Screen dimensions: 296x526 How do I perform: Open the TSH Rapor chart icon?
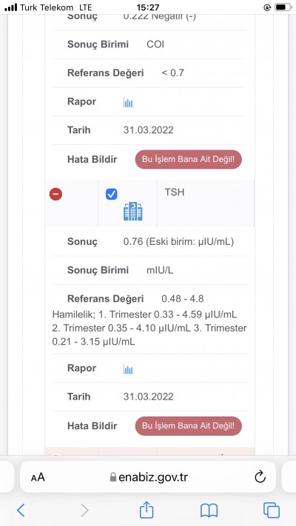click(128, 368)
